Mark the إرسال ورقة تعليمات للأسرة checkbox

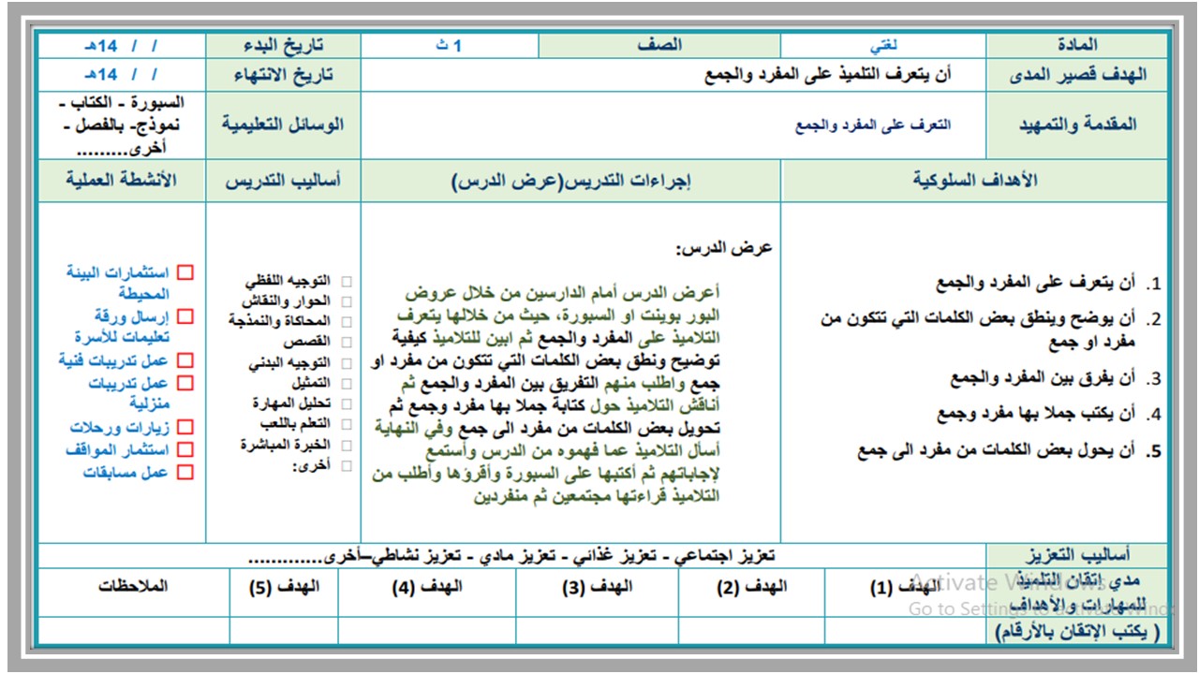coord(185,316)
